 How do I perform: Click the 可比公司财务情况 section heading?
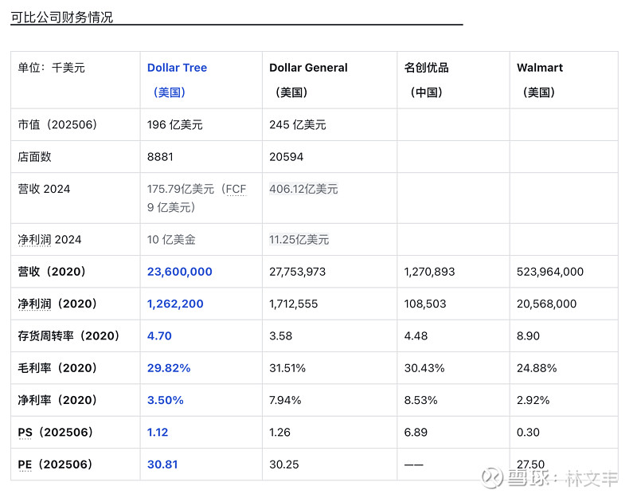[x=62, y=17]
